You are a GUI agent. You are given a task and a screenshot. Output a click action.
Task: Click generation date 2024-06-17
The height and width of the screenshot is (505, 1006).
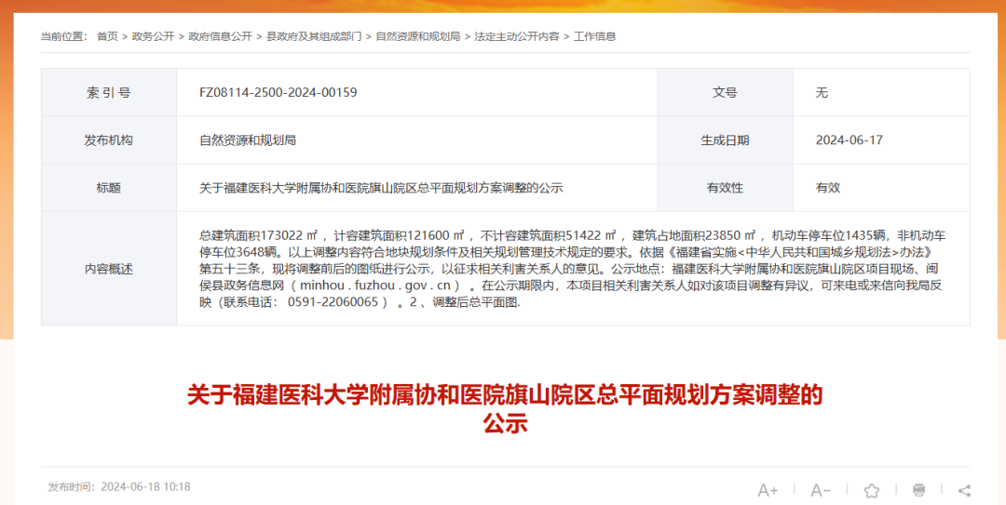(849, 140)
